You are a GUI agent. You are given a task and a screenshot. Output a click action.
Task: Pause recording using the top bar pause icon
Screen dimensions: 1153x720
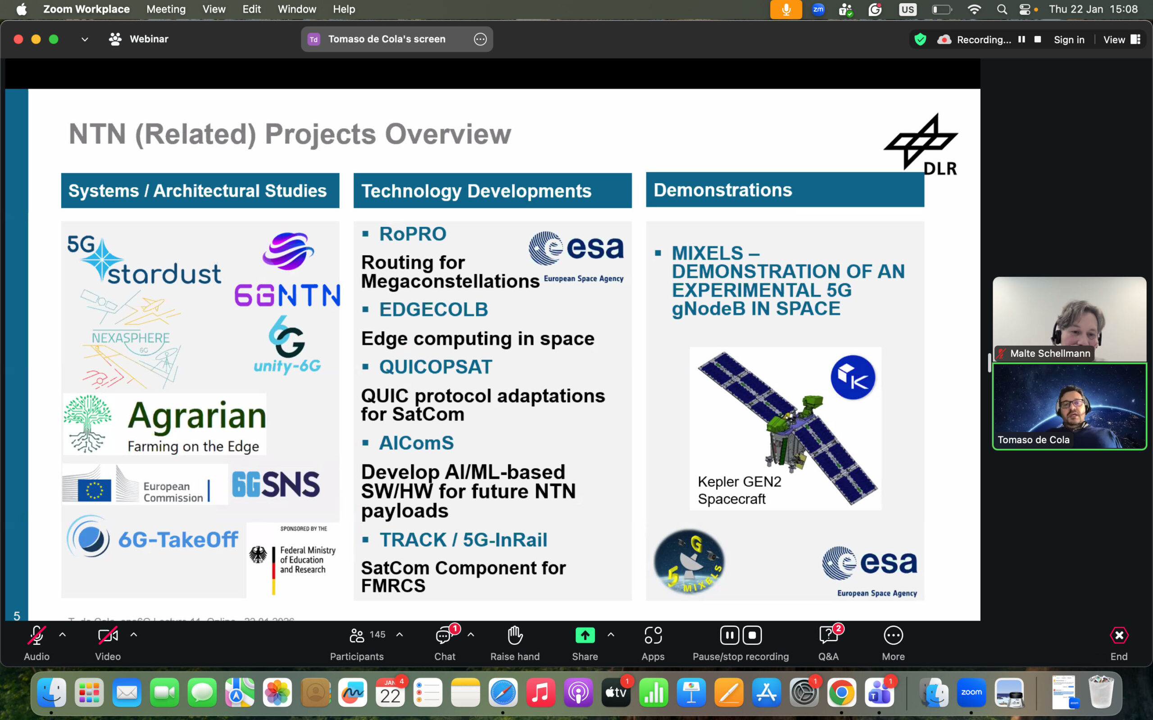point(1021,40)
